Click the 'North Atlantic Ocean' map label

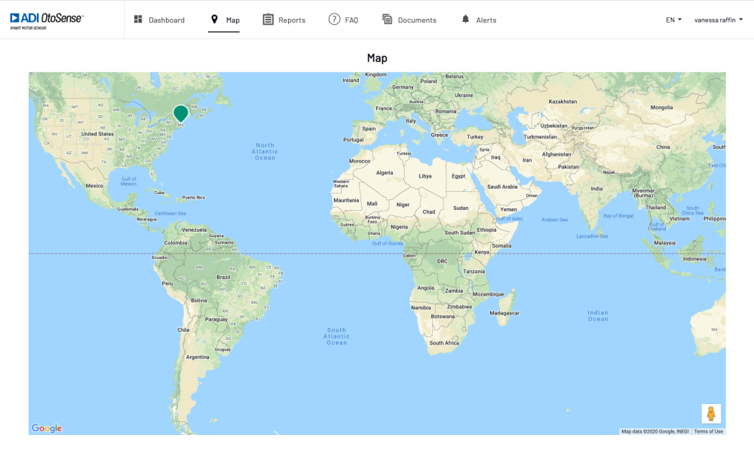[x=265, y=151]
